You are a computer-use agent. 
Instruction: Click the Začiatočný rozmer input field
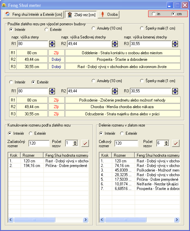(39, 143)
